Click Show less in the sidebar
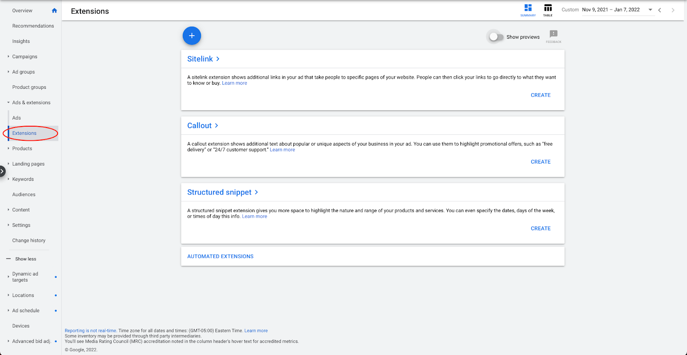The image size is (687, 355). click(x=25, y=259)
